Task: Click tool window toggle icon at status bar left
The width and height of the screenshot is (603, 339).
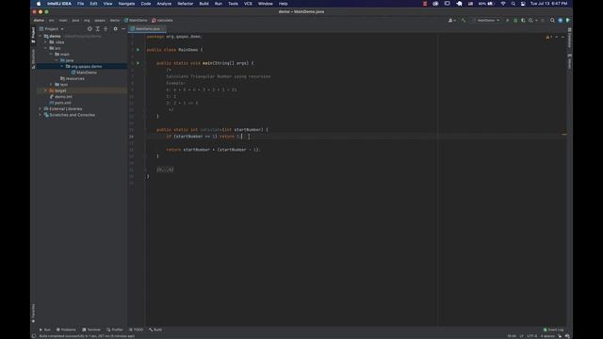Action: [34, 336]
